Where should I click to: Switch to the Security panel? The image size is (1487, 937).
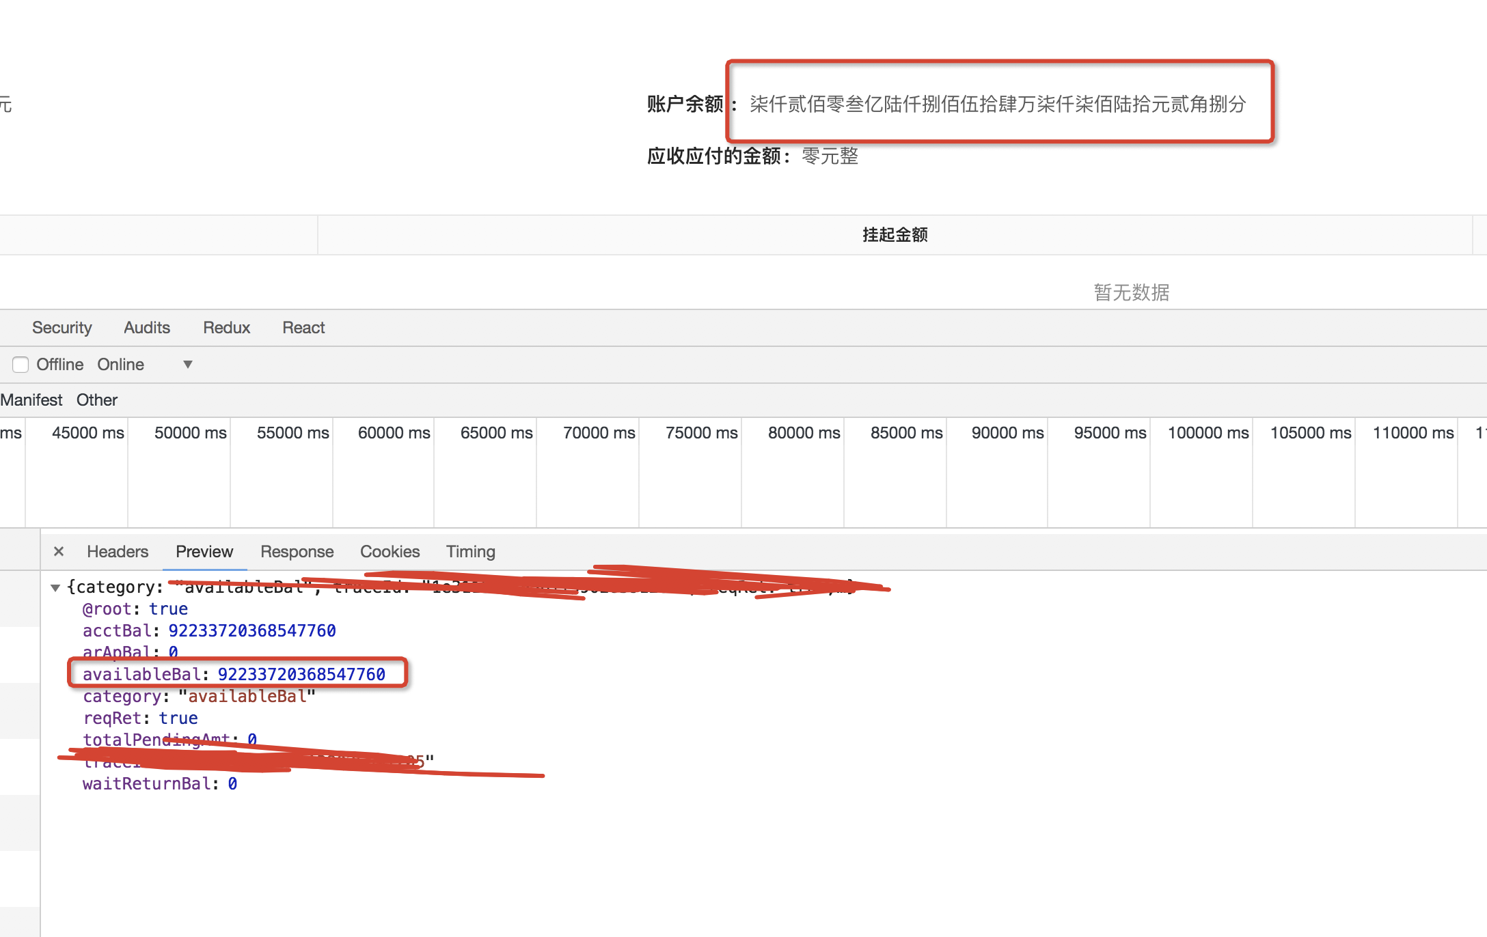62,327
